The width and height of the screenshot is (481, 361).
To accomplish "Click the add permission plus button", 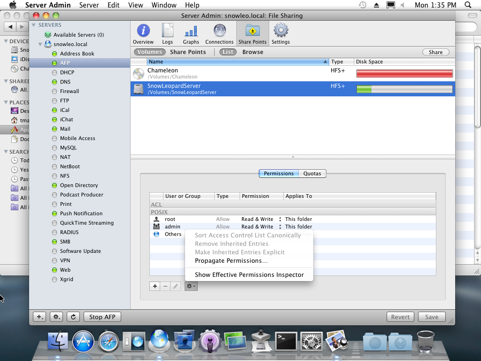I will coord(155,286).
